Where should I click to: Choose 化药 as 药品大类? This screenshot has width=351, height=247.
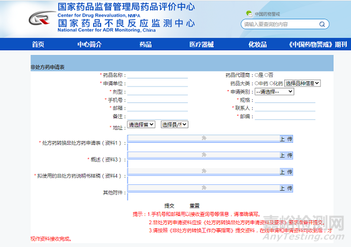click(x=271, y=84)
